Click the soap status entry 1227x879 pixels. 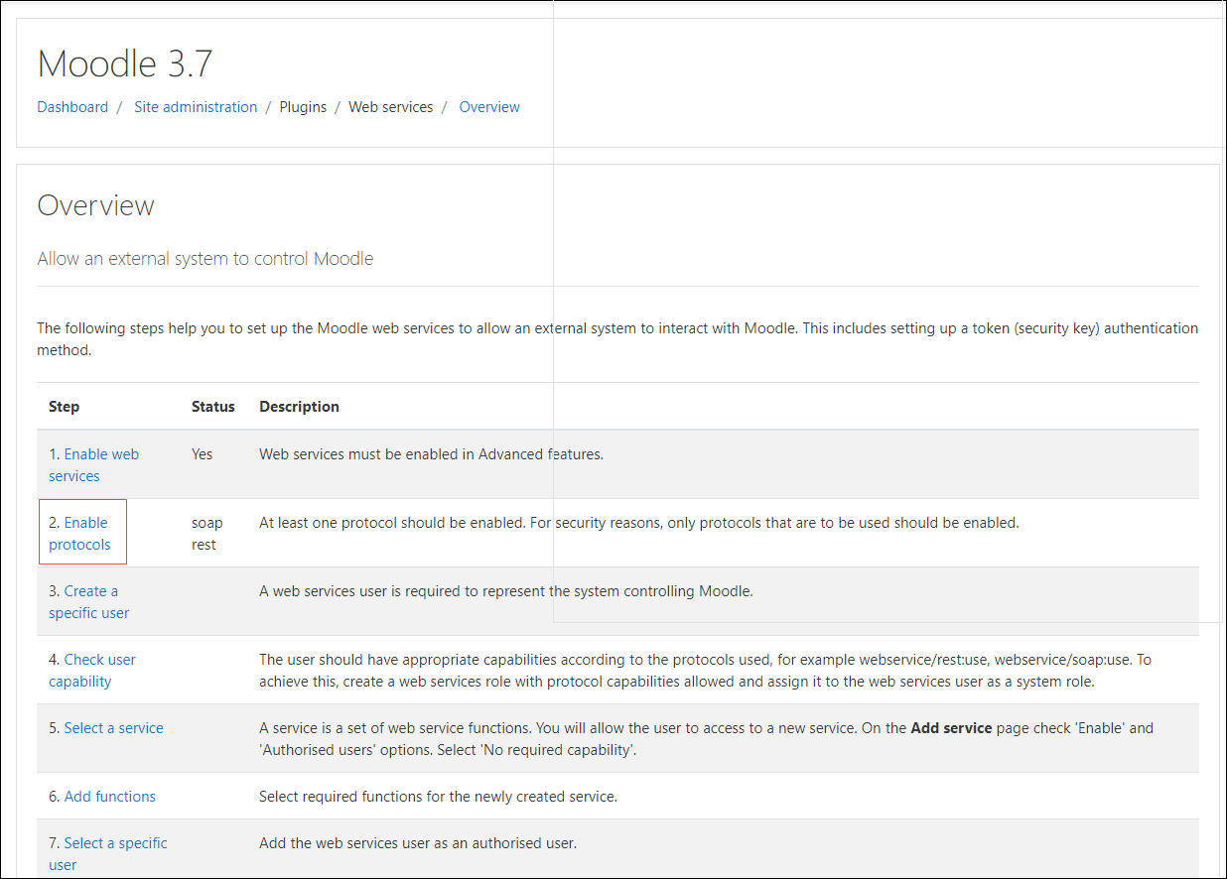[207, 523]
